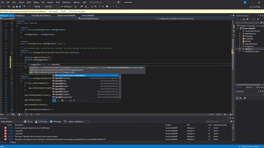This screenshot has width=264, height=148.
Task: Click the Live Share icon
Action: tap(251, 7)
